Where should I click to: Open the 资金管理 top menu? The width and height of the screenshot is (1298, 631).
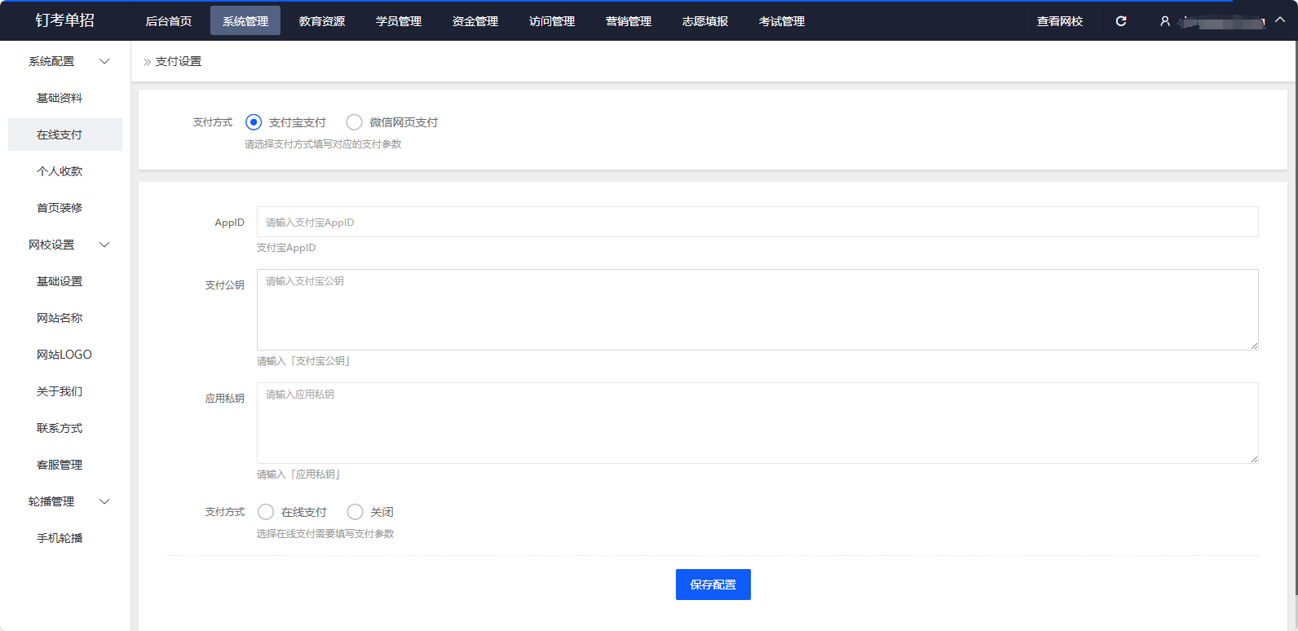[x=475, y=21]
